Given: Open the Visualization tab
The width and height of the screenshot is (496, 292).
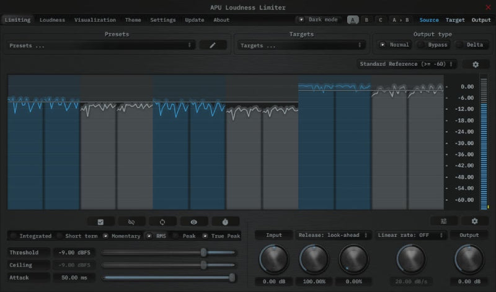Looking at the screenshot, I should click(95, 20).
